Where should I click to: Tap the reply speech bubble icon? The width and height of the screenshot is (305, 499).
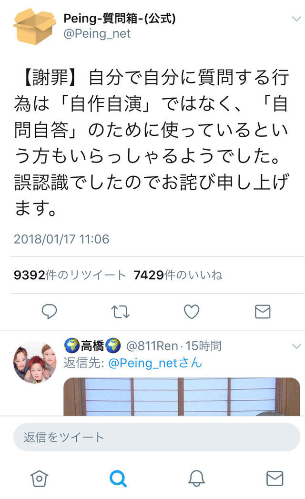point(50,311)
